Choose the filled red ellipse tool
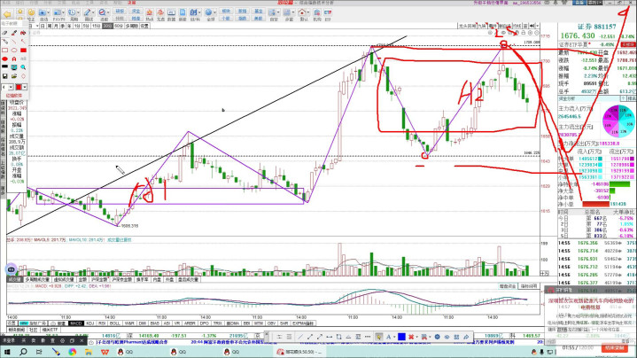 point(5,58)
